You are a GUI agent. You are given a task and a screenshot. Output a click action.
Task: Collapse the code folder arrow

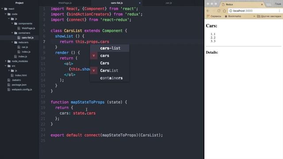[x=5, y=14]
